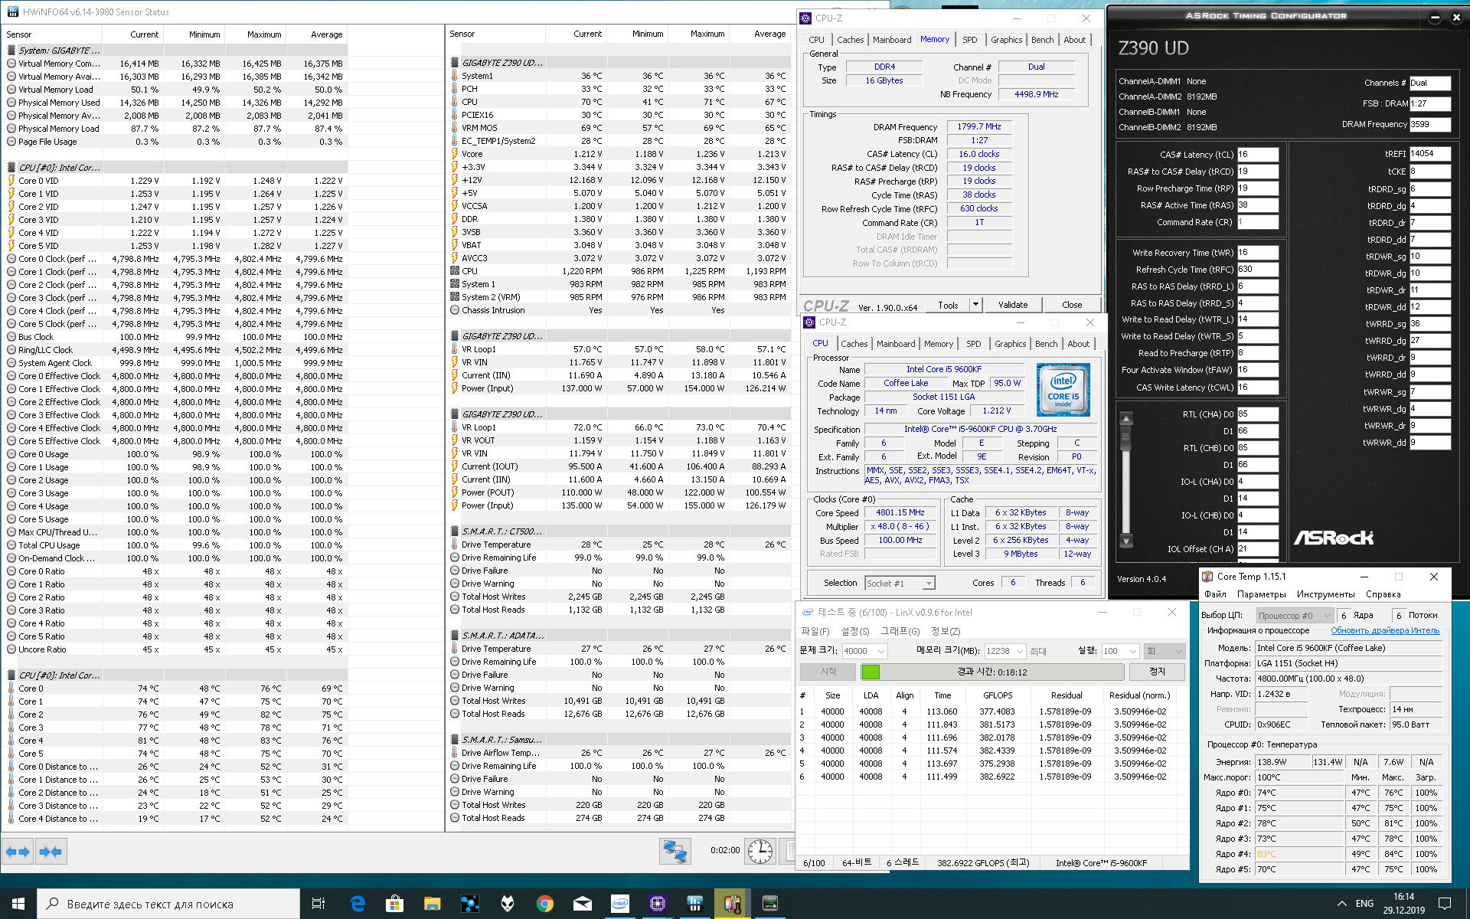Click HWiNFO collapse columns arrows icon
This screenshot has width=1470, height=919.
pyautogui.click(x=51, y=852)
